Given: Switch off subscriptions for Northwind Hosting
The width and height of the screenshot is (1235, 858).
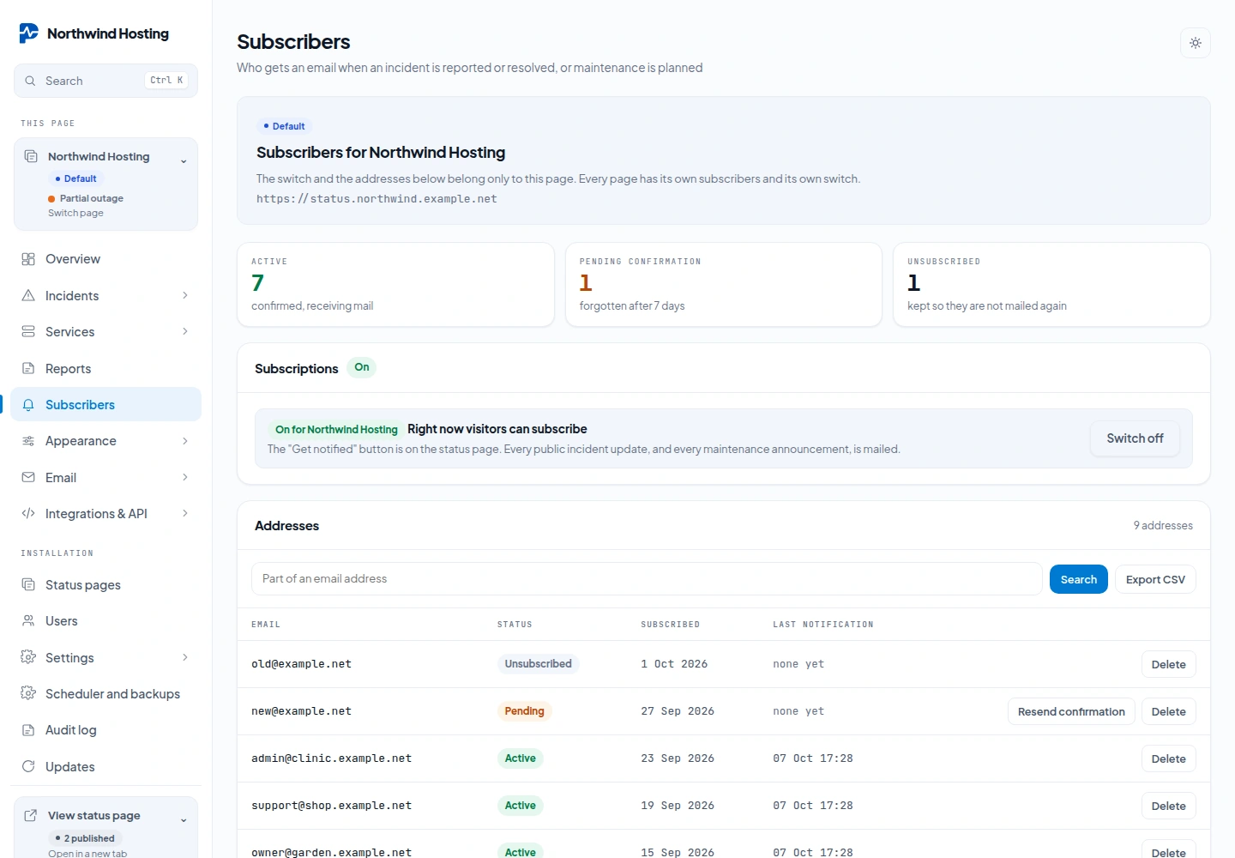Looking at the screenshot, I should [x=1135, y=438].
